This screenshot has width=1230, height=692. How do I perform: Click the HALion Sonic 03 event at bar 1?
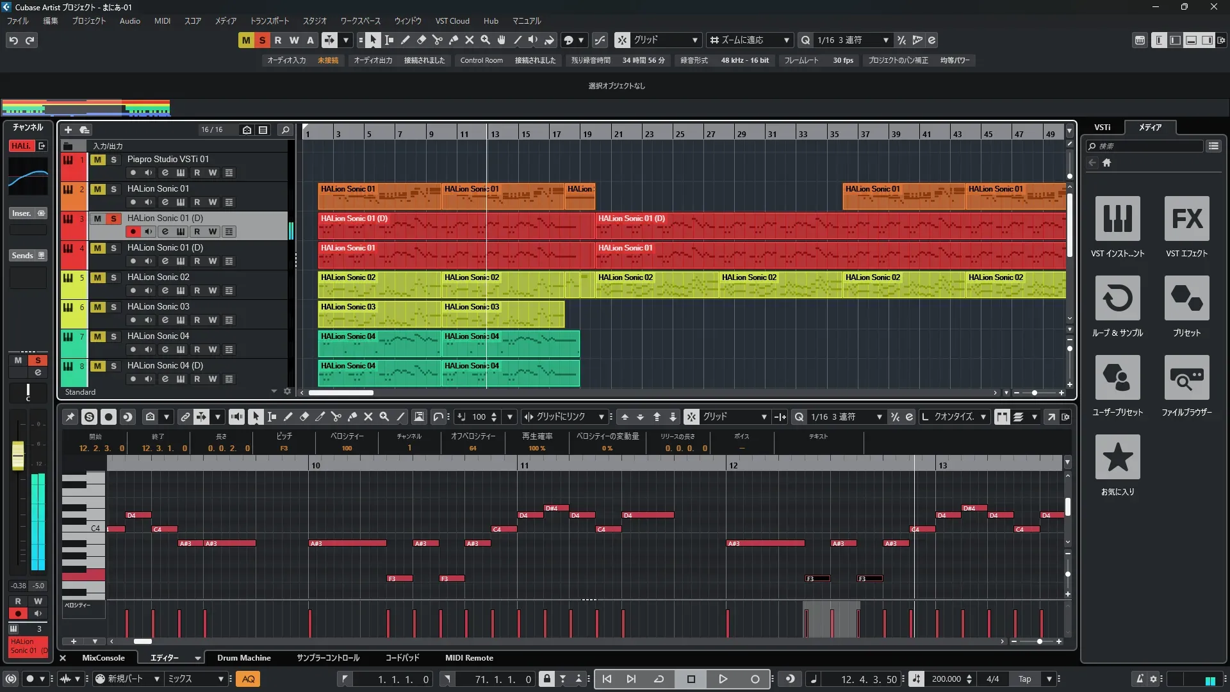[x=379, y=314]
